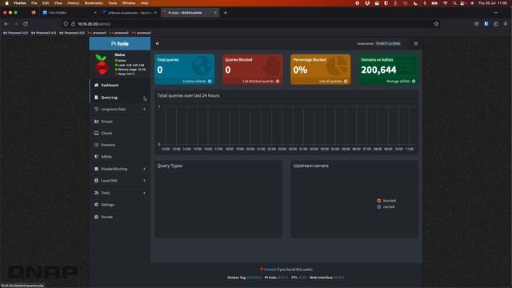Click the Tools wrench icon
The height and width of the screenshot is (288, 512).
[96, 193]
